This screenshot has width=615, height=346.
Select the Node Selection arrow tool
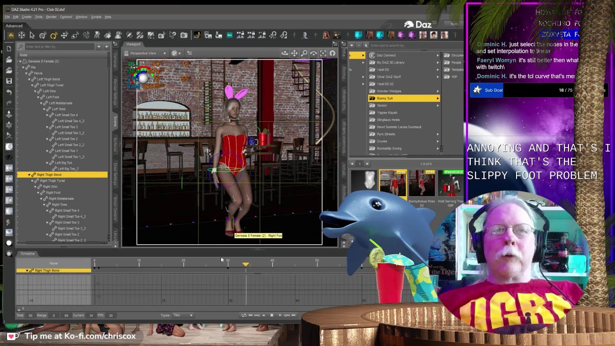coord(32,35)
